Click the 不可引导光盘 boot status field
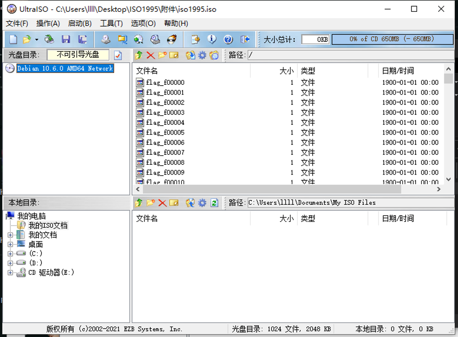Viewport: 458px width, 337px height. click(x=78, y=55)
